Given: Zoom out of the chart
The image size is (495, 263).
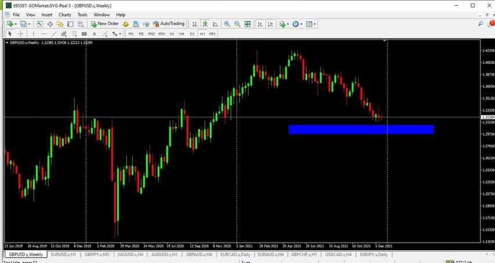Looking at the screenshot, I should click(237, 24).
